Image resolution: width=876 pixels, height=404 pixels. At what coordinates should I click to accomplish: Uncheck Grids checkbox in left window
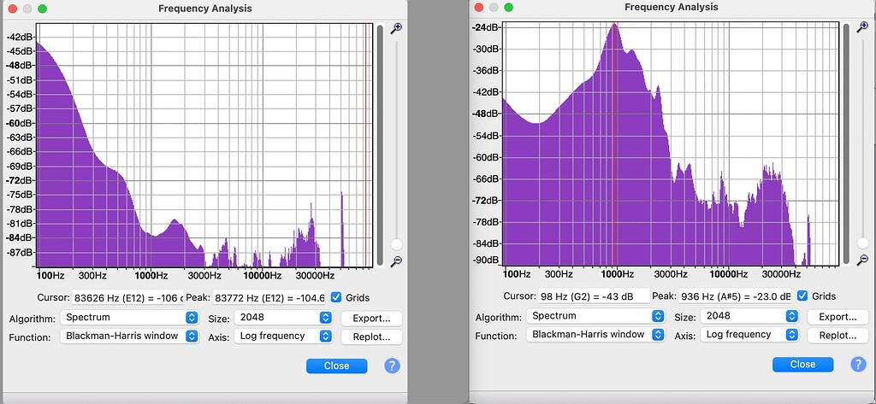click(336, 297)
